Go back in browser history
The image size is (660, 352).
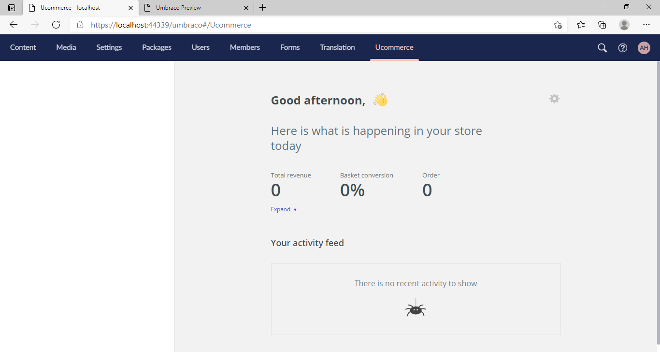click(x=14, y=25)
